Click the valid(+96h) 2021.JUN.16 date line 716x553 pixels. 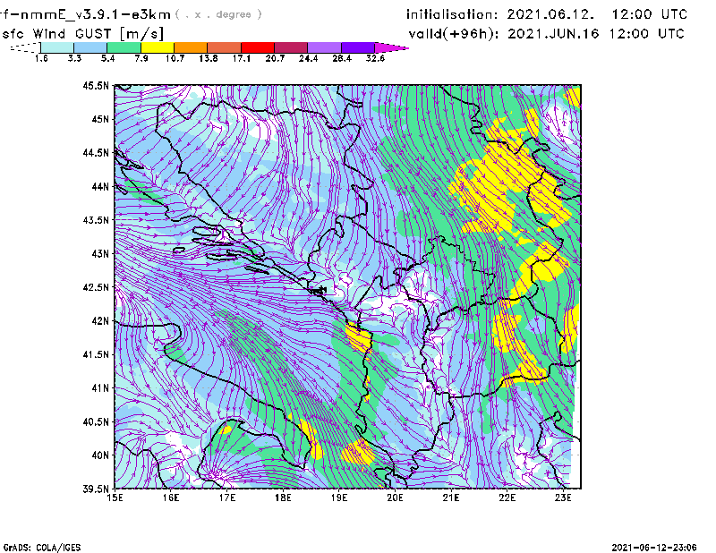pyautogui.click(x=547, y=34)
